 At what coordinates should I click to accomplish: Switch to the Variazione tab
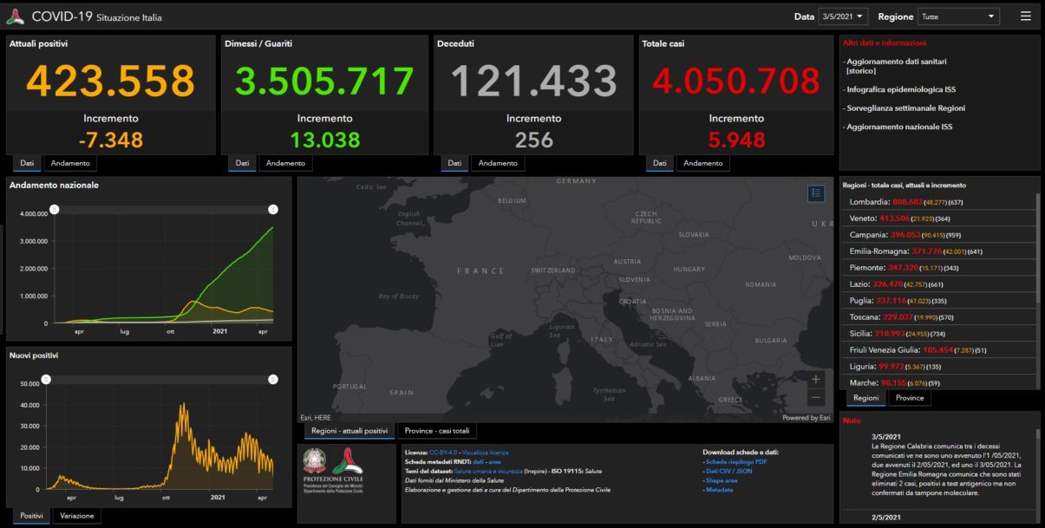(x=78, y=516)
